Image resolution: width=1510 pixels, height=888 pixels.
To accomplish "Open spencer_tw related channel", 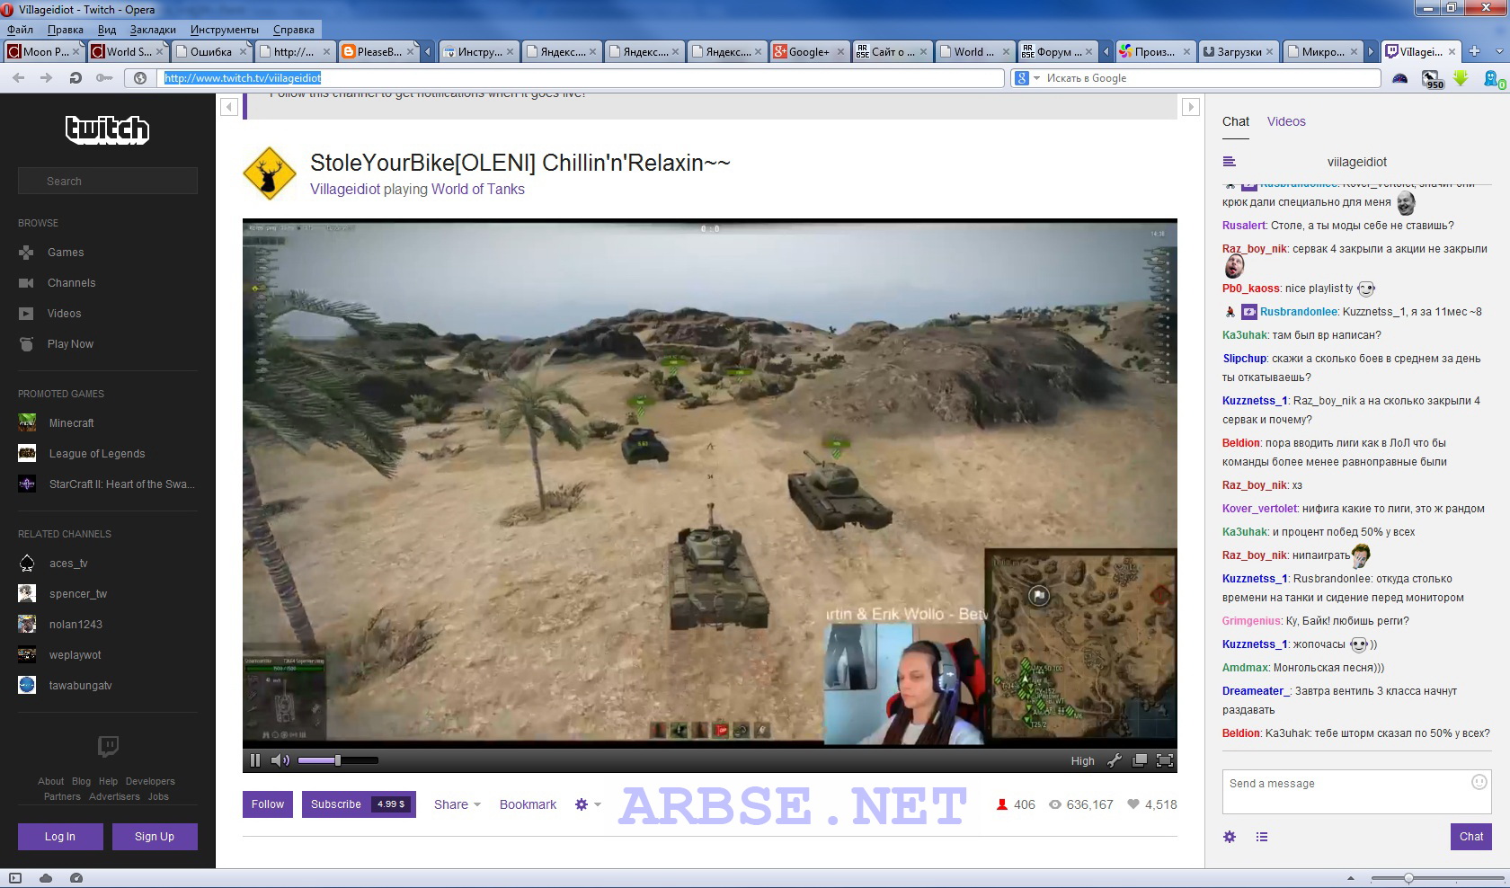I will 77,594.
